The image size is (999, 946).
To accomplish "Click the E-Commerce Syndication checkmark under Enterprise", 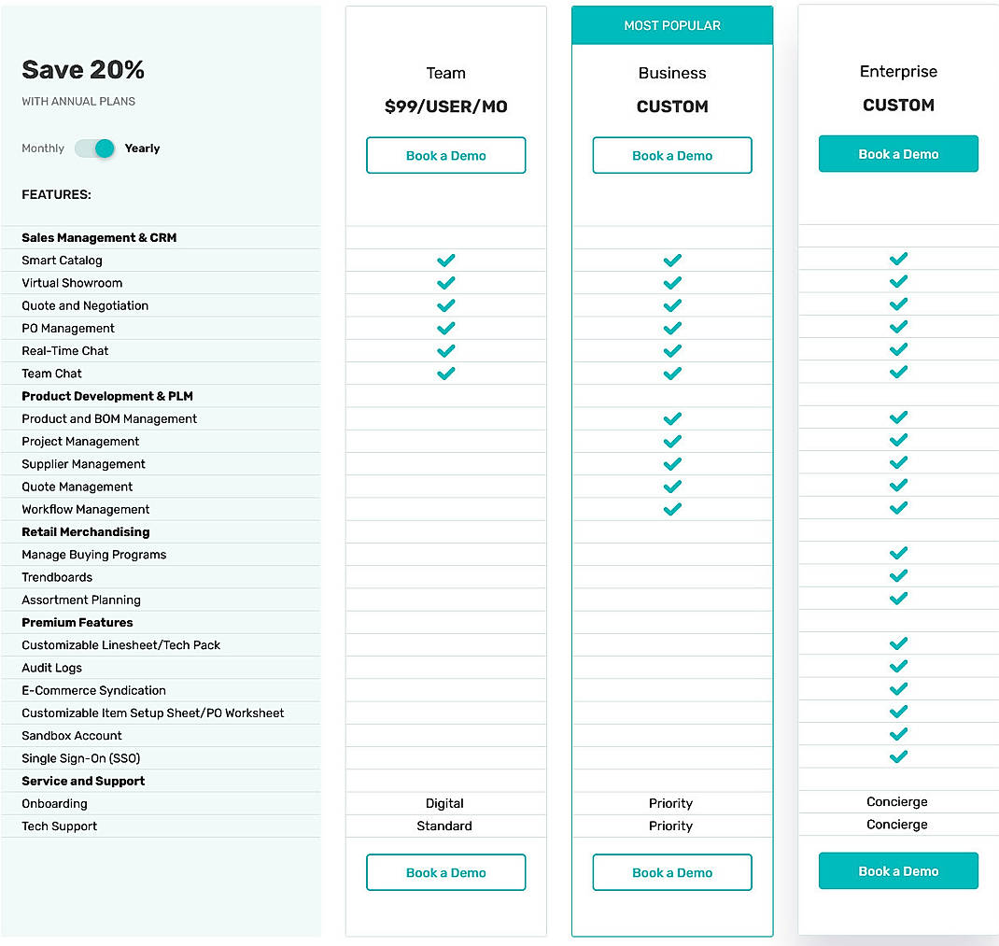I will coord(897,689).
